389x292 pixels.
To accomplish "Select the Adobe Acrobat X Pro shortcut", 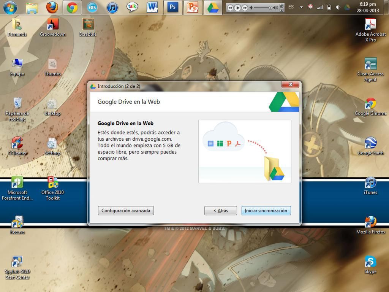I will [371, 30].
